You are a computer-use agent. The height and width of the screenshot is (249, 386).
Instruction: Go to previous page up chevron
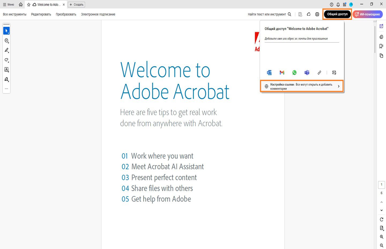tap(381, 202)
